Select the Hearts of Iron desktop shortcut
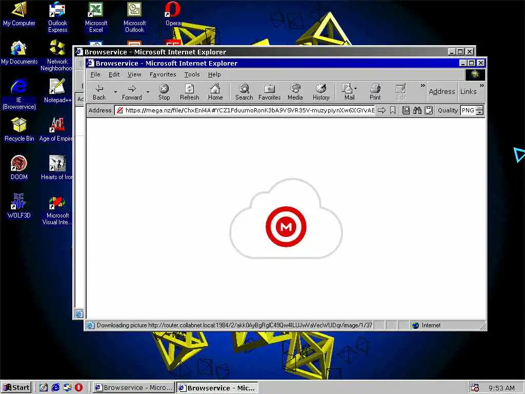Screen dimensions: 525x394 coord(57,168)
